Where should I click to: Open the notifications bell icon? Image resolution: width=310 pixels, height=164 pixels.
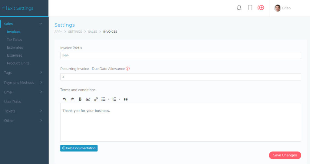point(239,8)
